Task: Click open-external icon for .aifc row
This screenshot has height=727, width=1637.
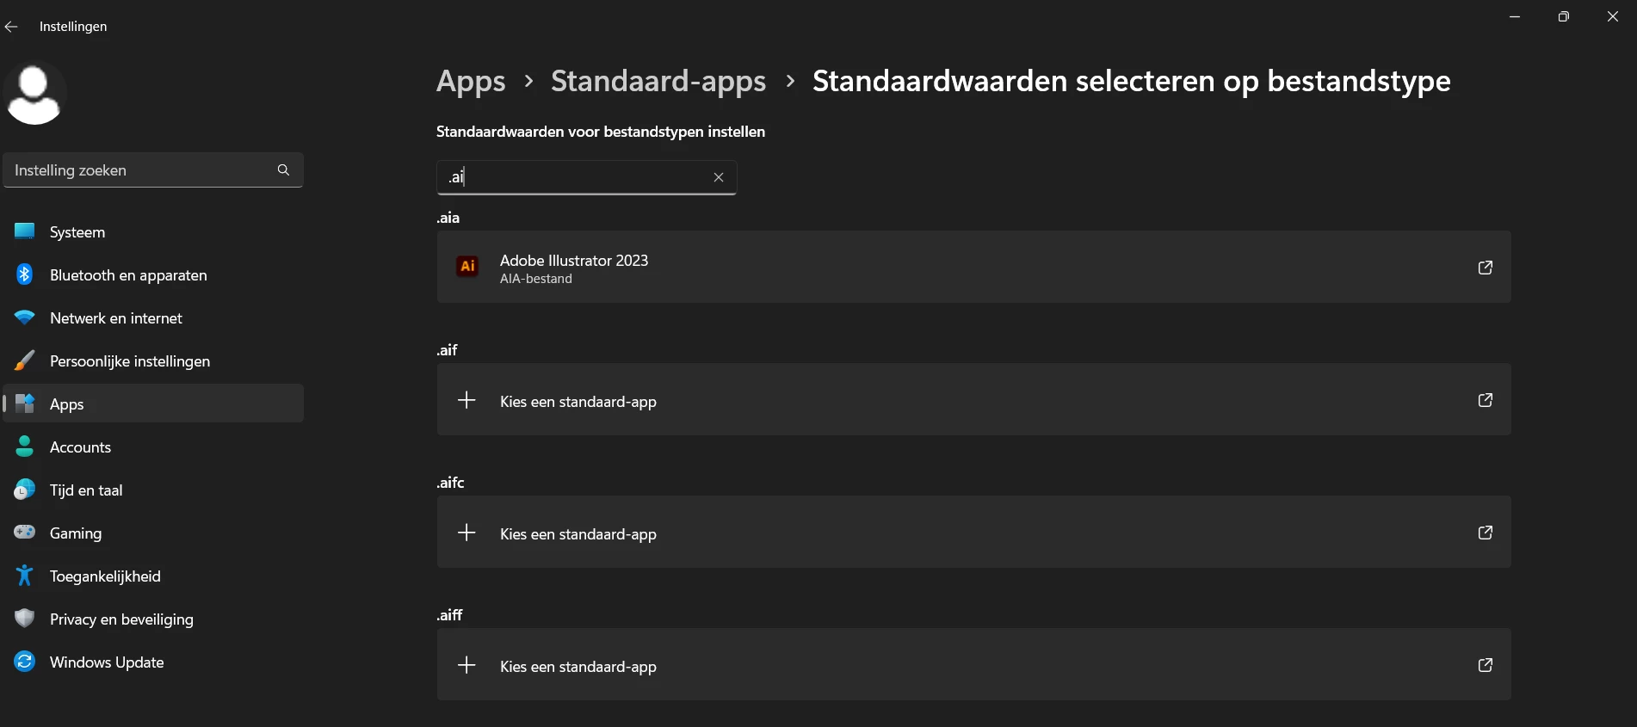Action: point(1486,533)
